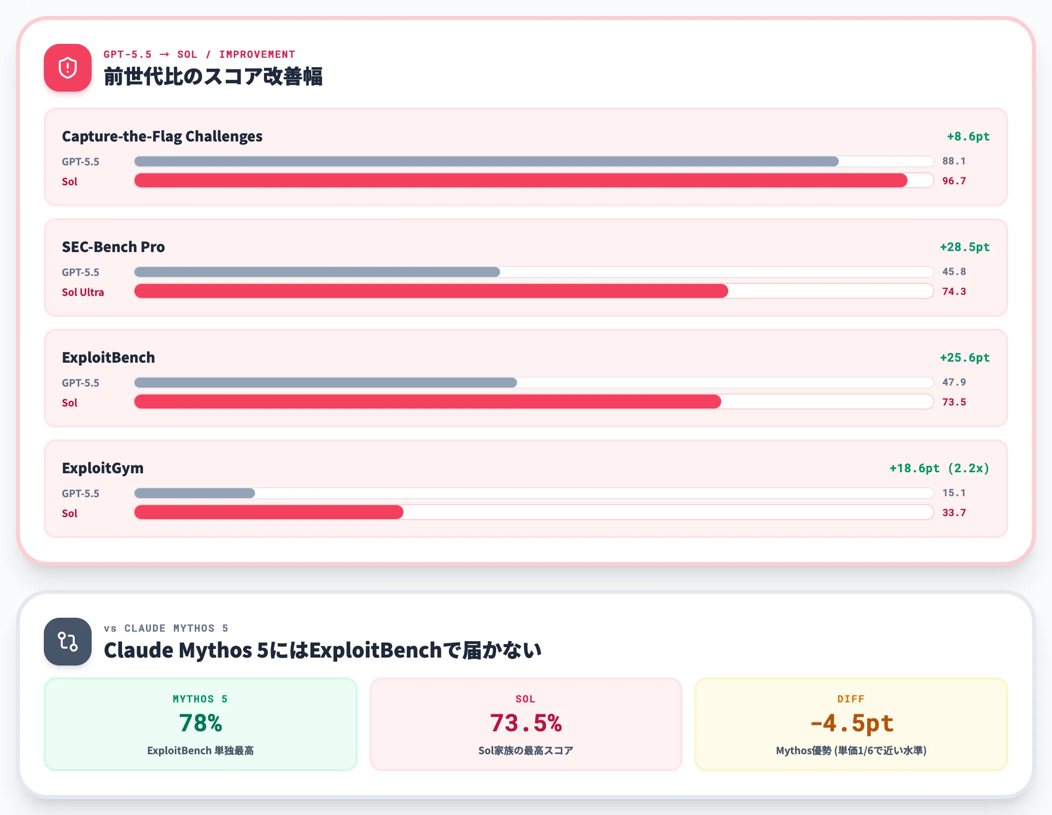Click the 33.7 score value
Screen dimensions: 1052x815
tap(954, 513)
